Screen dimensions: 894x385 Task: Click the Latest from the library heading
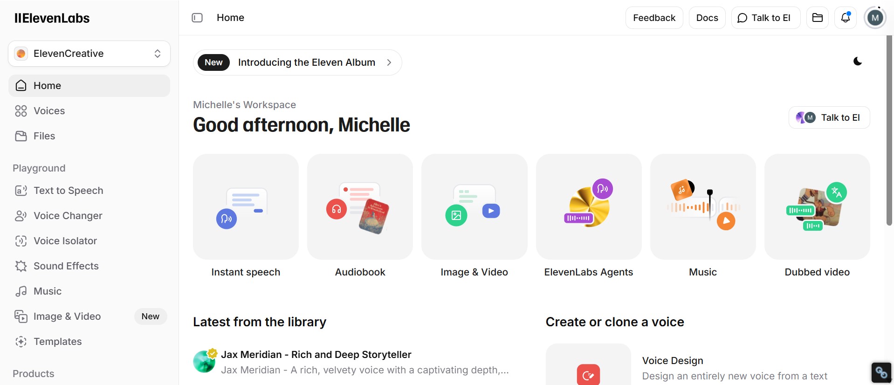260,322
